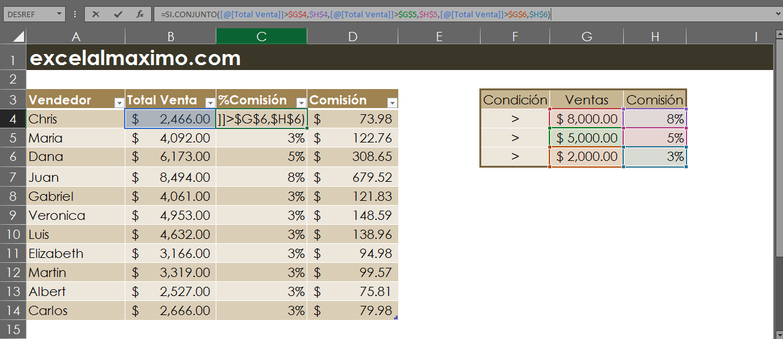Open the Vendedor column filter dropdown
Image resolution: width=783 pixels, height=339 pixels.
click(119, 103)
